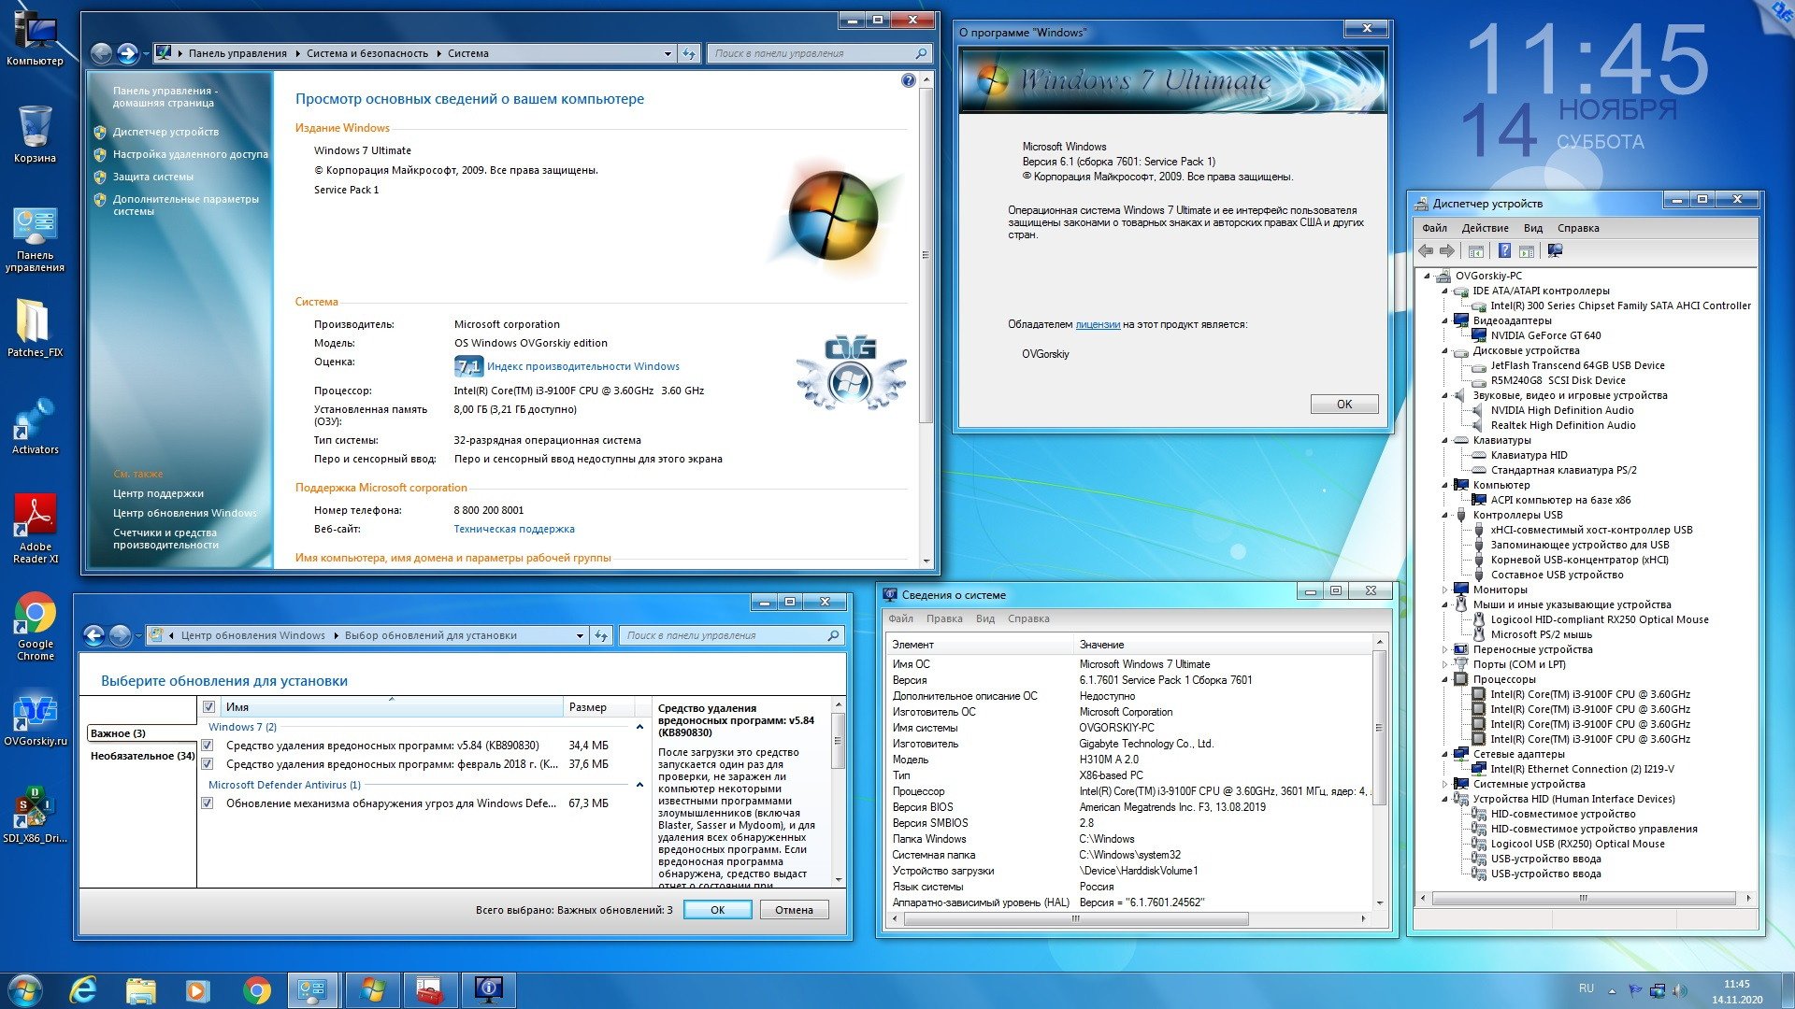Image resolution: width=1795 pixels, height=1009 pixels.
Task: Open Вид menu in Device Manager
Action: [x=1533, y=228]
